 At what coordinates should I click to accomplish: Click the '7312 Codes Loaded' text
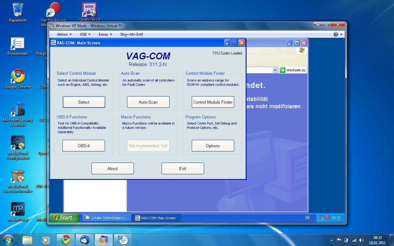(x=227, y=53)
